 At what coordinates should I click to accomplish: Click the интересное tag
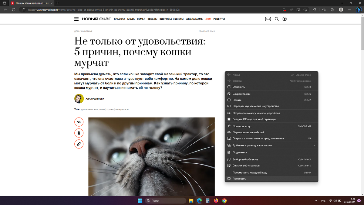(122, 109)
